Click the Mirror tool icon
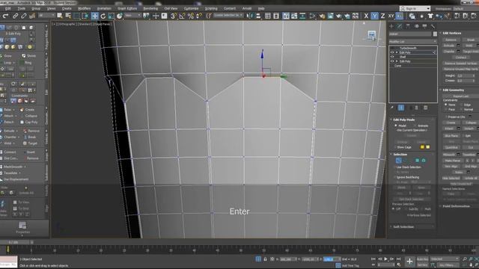Viewport: 479px width, 269px height. 250,16
